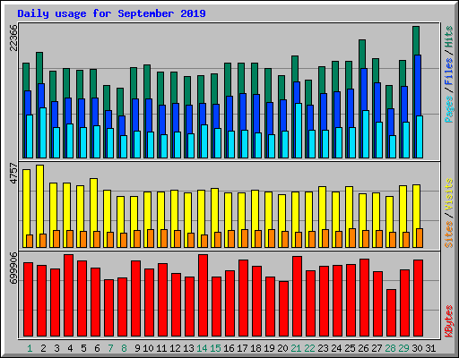Click day label 25 on the x-axis

pos(350,348)
